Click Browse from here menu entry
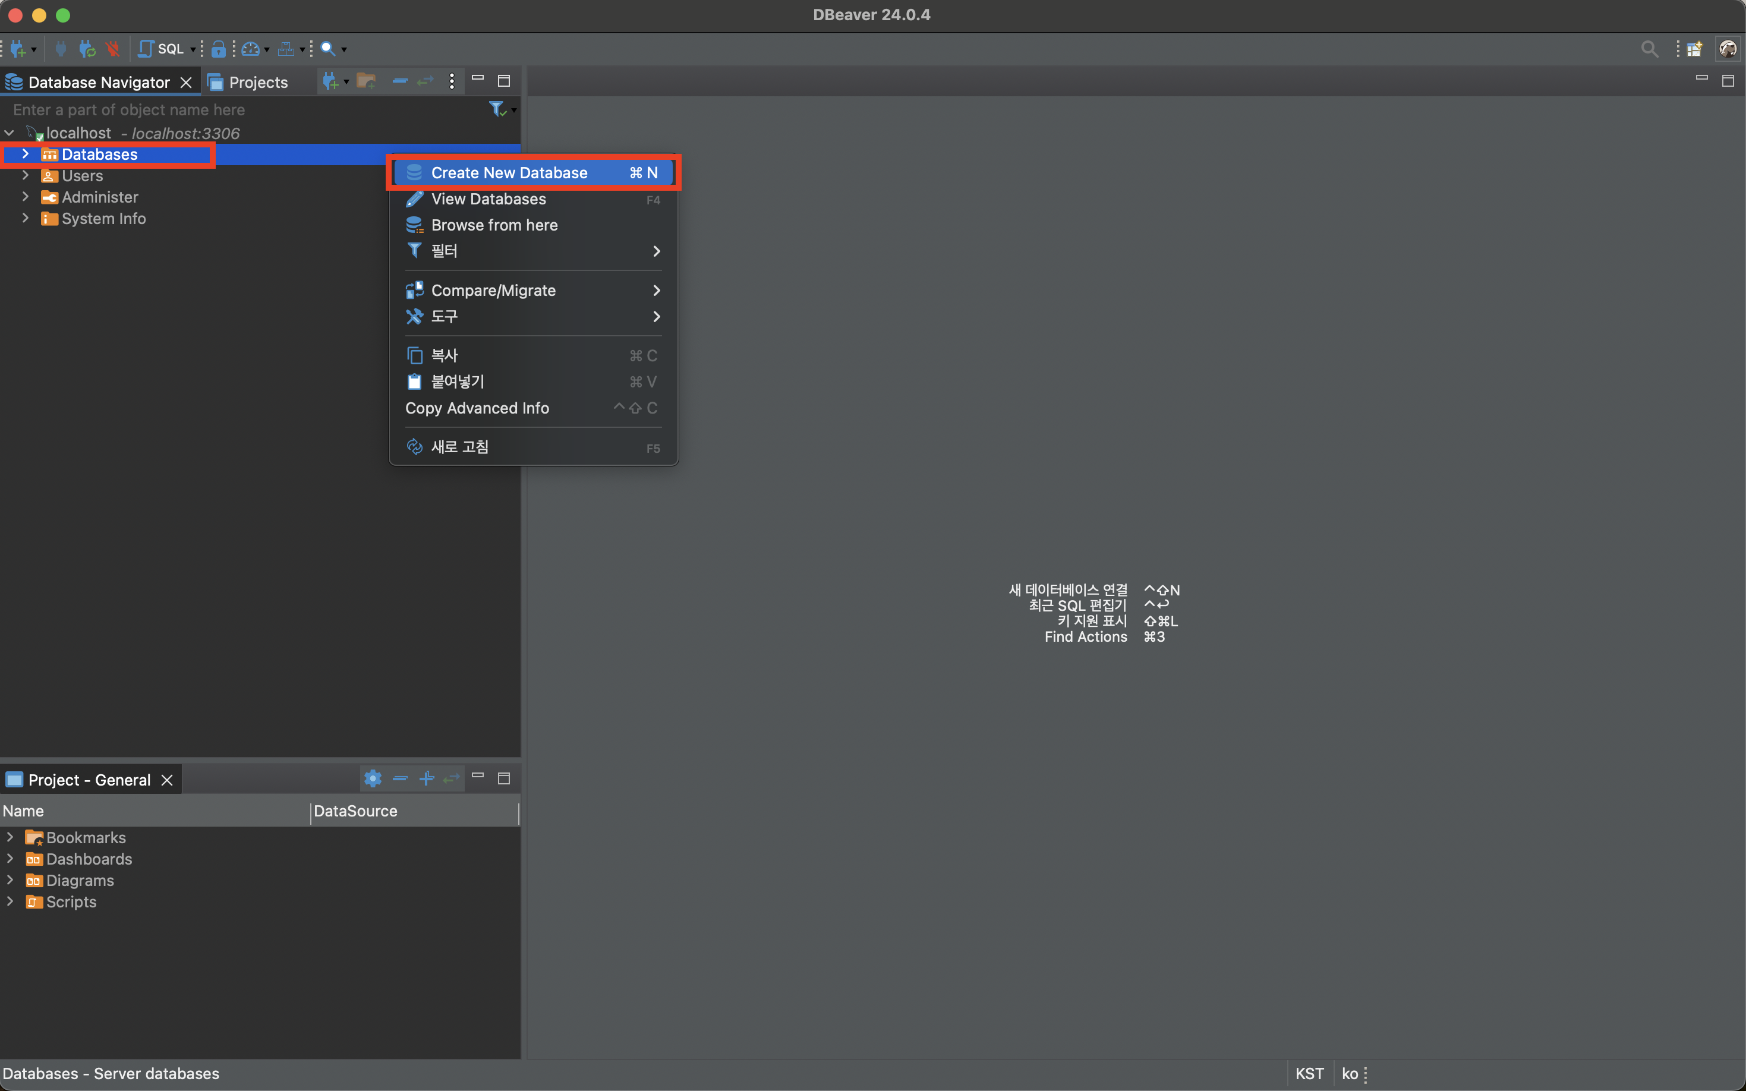Viewport: 1746px width, 1091px height. coord(493,225)
